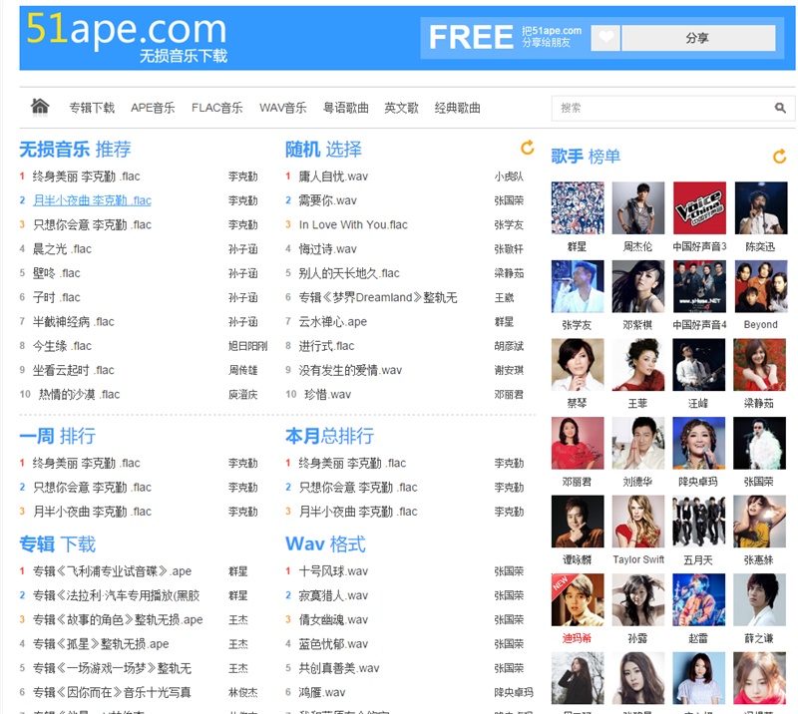Open the 英文歌 menu item
Screen dimensions: 798x714
tap(401, 108)
